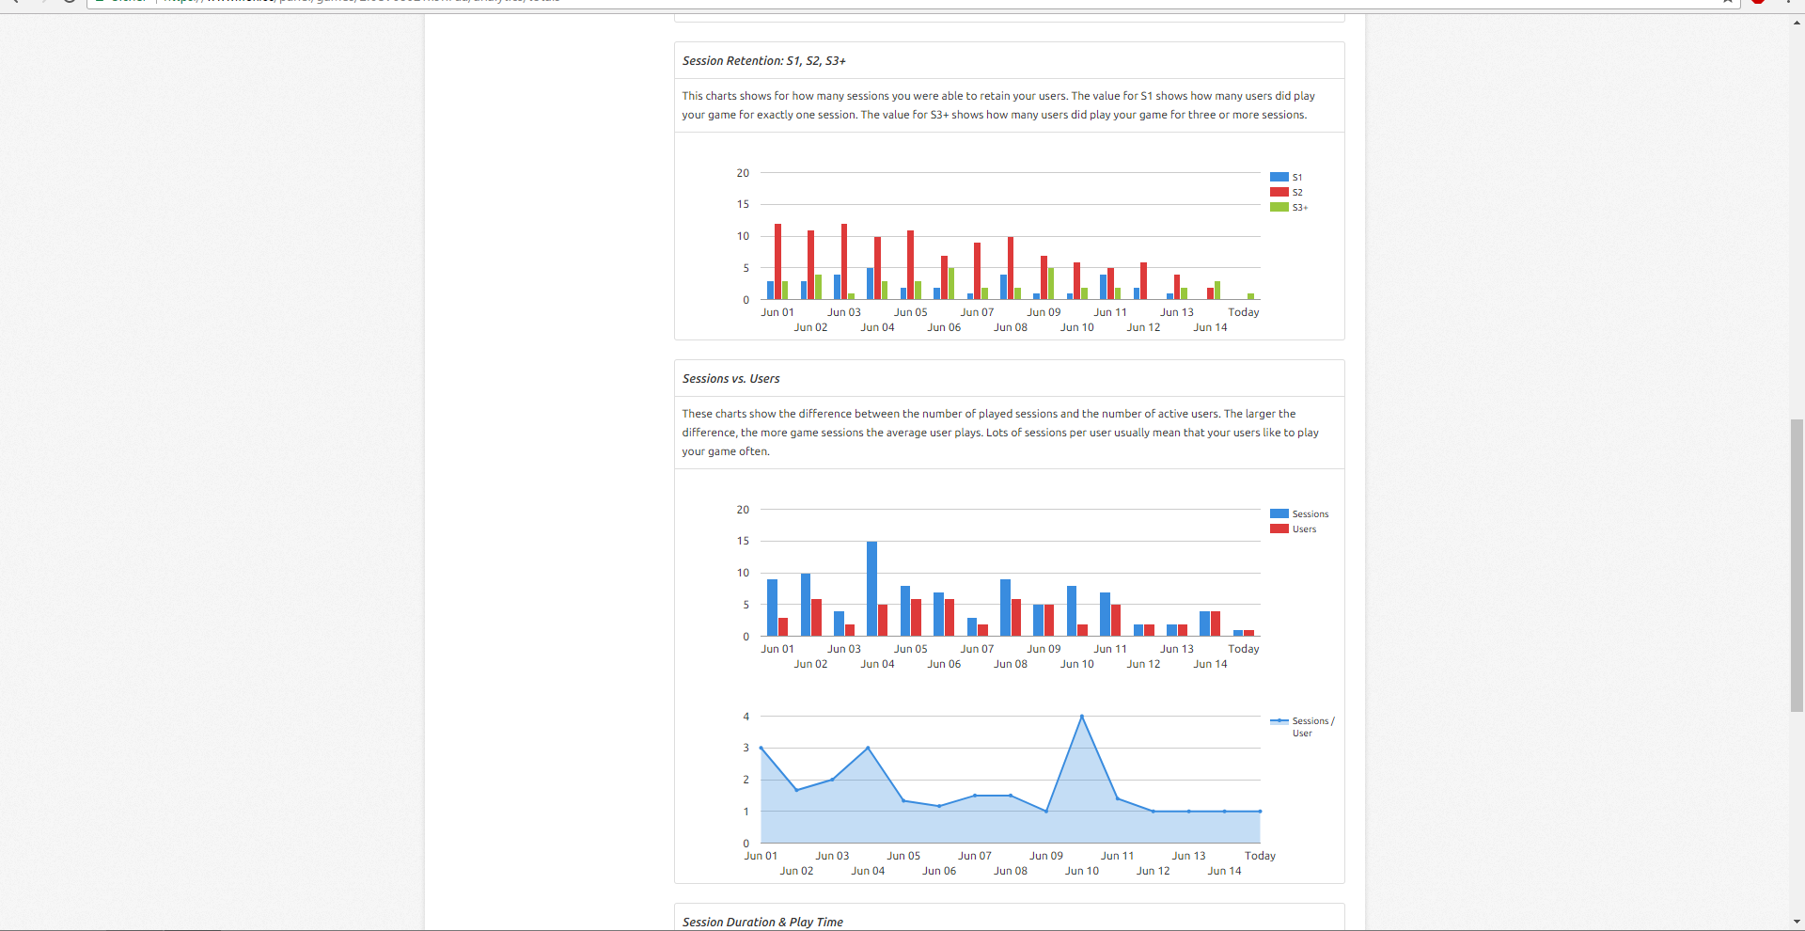The width and height of the screenshot is (1805, 931).
Task: Click the Jun 08 blue Sessions bar
Action: 1005,608
